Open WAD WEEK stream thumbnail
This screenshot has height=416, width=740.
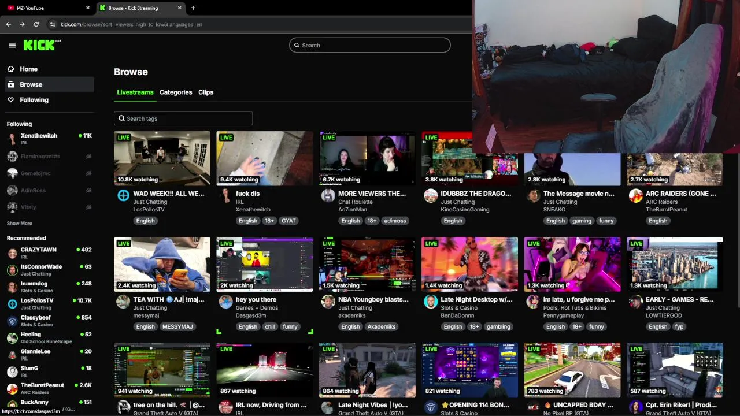162,158
